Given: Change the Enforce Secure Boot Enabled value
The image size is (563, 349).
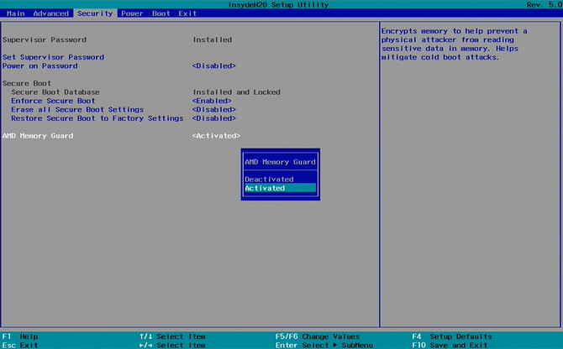Looking at the screenshot, I should [212, 101].
